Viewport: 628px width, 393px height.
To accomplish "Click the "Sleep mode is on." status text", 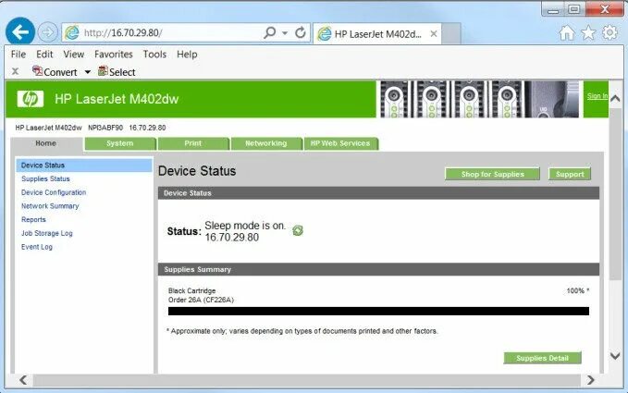I will (245, 226).
